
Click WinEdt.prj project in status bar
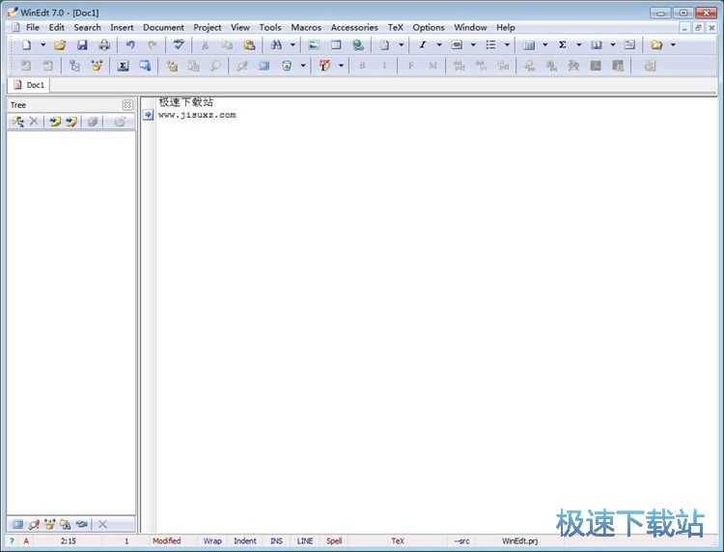(520, 541)
